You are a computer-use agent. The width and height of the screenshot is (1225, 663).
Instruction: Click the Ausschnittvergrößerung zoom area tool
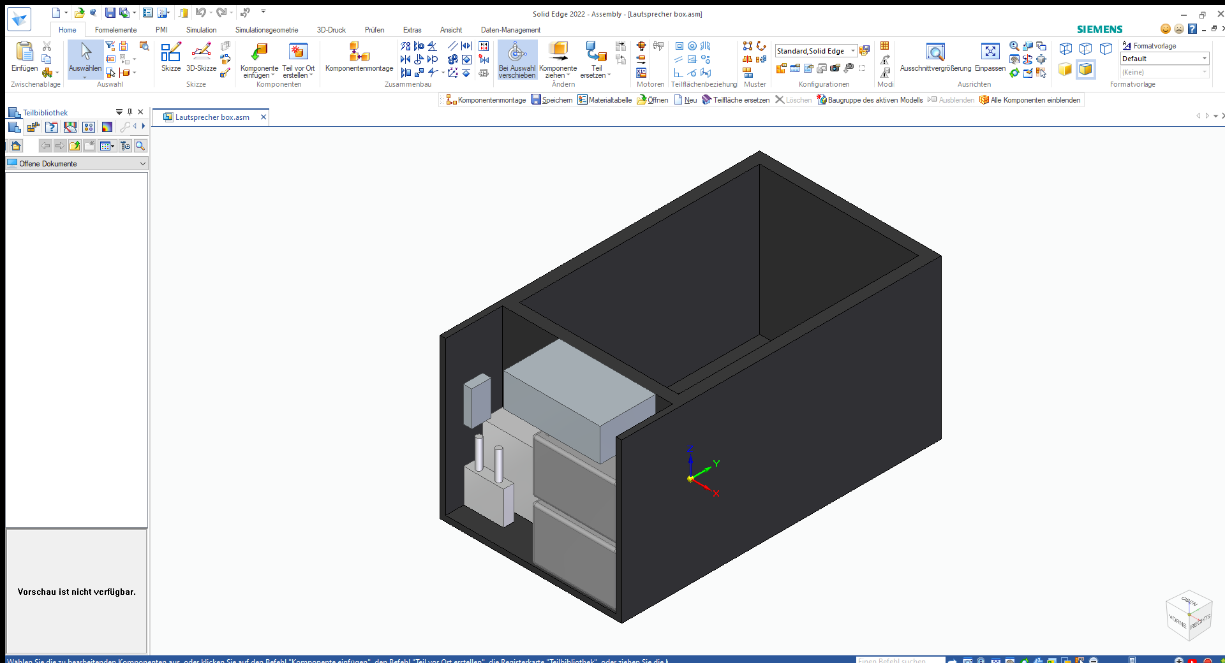pyautogui.click(x=935, y=56)
